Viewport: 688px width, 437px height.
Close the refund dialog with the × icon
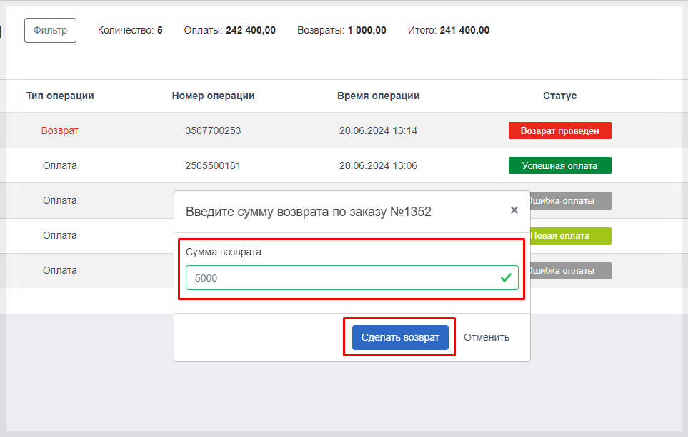514,210
